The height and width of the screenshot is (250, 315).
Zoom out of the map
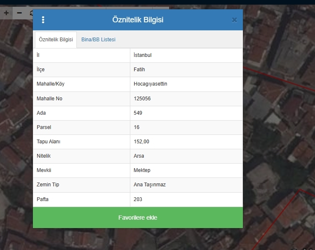(19, 13)
